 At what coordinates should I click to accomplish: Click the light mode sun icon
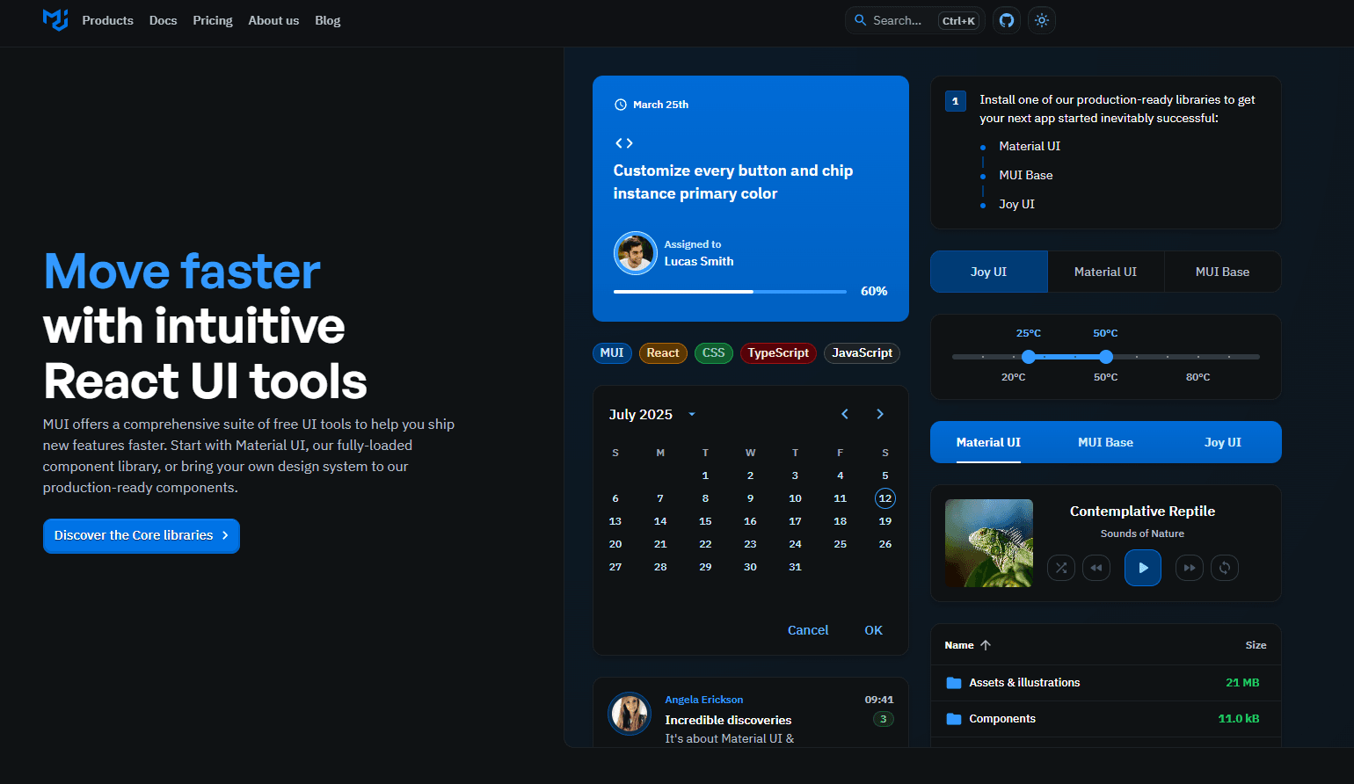coord(1041,19)
